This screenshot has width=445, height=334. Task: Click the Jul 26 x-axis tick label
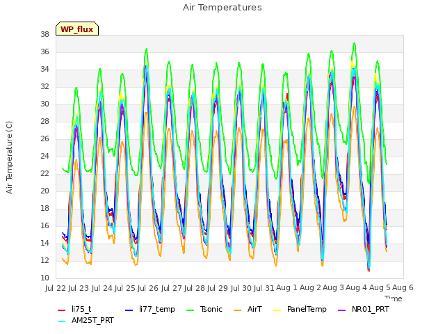148,288
